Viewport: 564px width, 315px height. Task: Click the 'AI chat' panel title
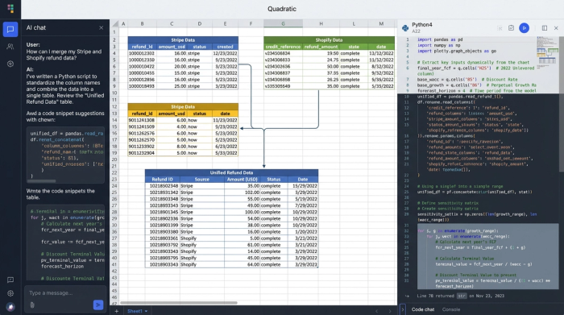pyautogui.click(x=36, y=27)
